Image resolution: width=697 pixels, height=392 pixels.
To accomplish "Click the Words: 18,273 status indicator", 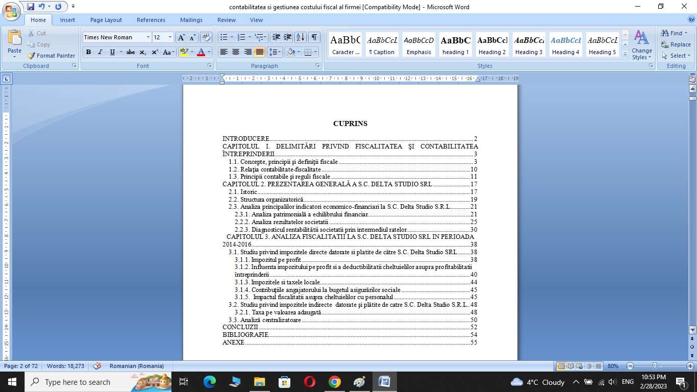I will [65, 366].
